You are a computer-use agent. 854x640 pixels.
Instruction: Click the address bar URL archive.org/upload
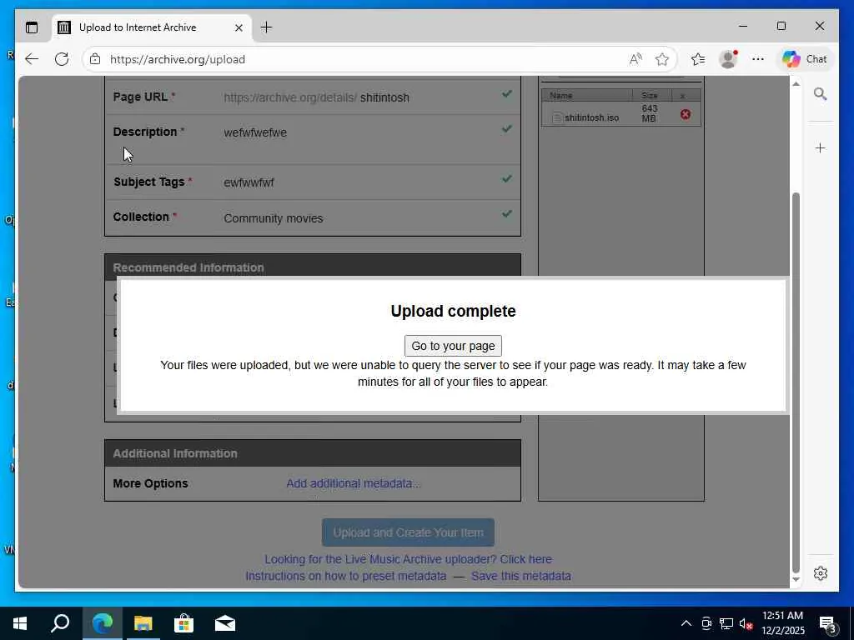[178, 59]
